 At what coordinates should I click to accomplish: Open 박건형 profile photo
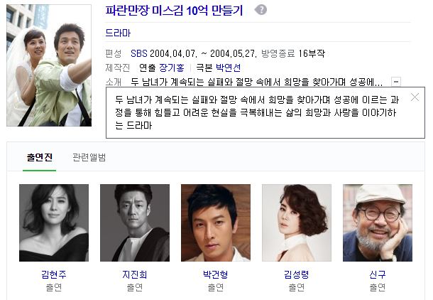coord(216,223)
